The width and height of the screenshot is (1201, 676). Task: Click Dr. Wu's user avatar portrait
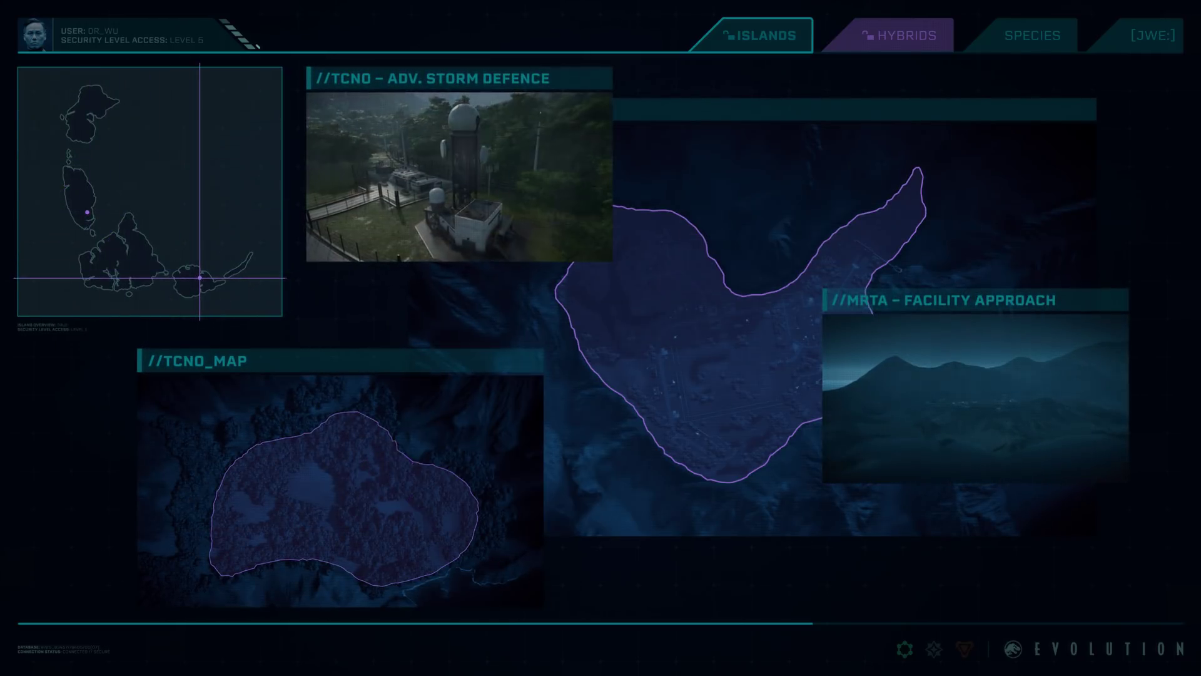pyautogui.click(x=35, y=35)
